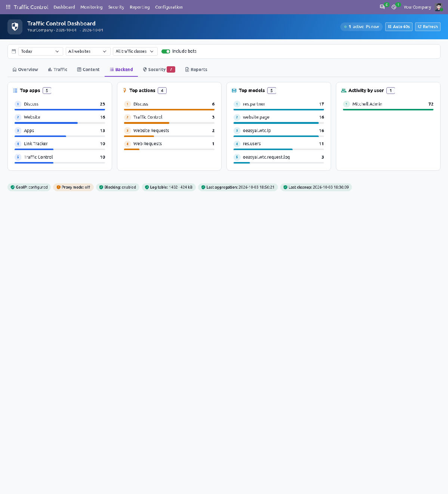Open YourCompany switcher in navbar
Image resolution: width=448 pixels, height=494 pixels.
(417, 7)
